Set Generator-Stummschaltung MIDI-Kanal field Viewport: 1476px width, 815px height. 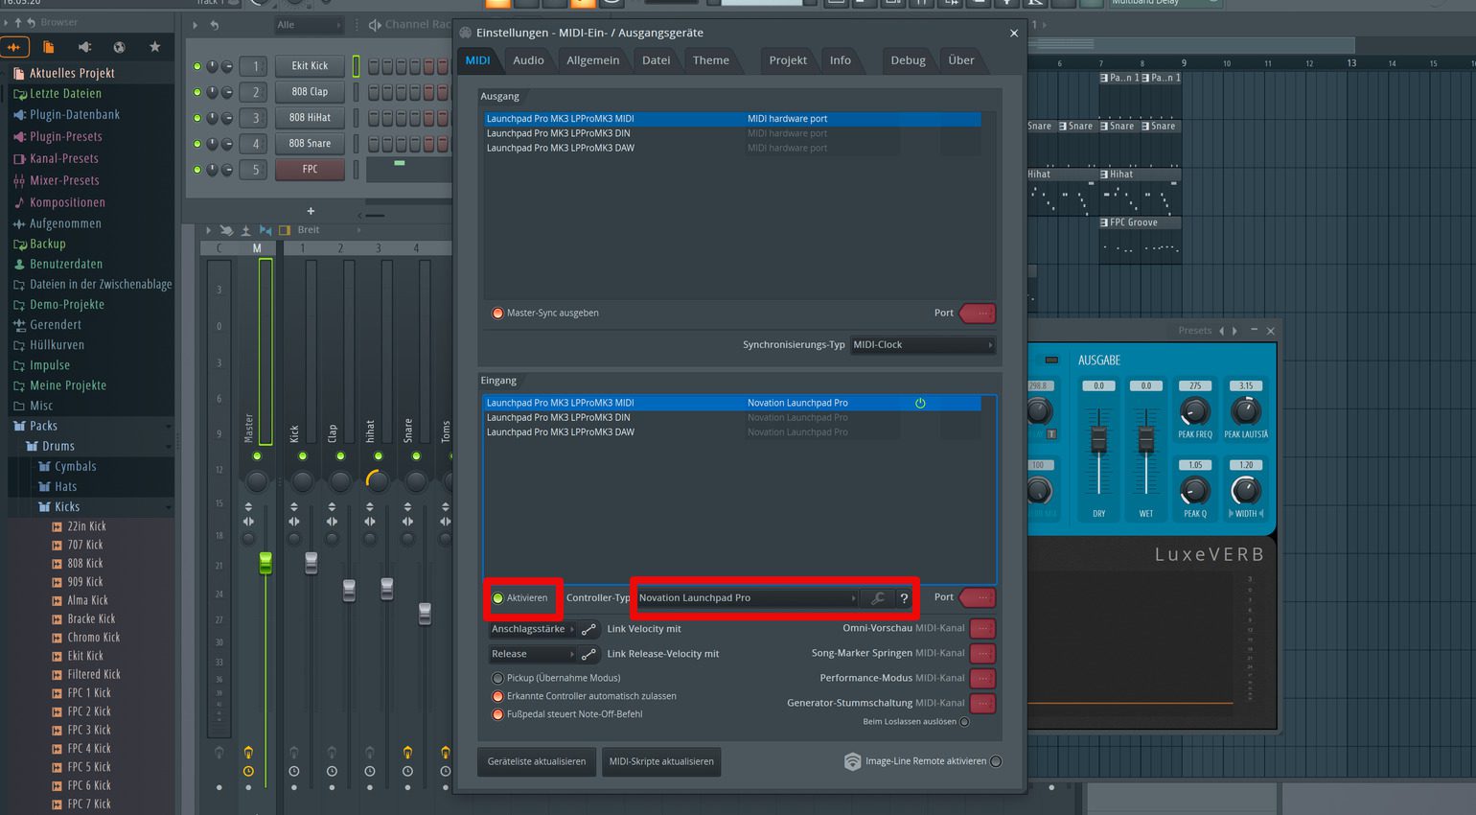point(982,703)
